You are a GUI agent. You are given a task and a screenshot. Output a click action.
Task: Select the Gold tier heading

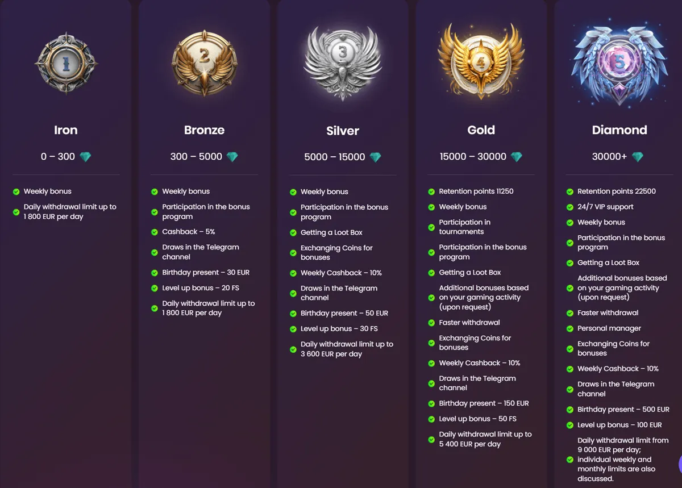click(481, 130)
